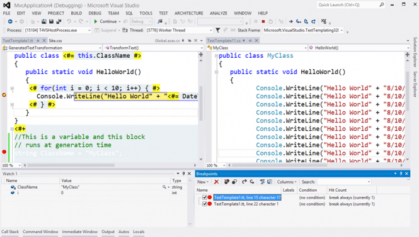Navigate backward using the blue arrow icon
Viewport: 419px width, 237px height.
point(10,21)
